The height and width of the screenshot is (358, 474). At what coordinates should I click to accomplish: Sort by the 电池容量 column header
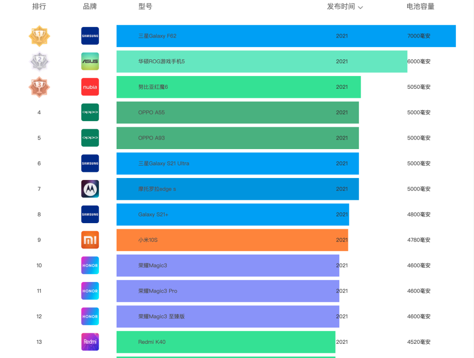(420, 7)
